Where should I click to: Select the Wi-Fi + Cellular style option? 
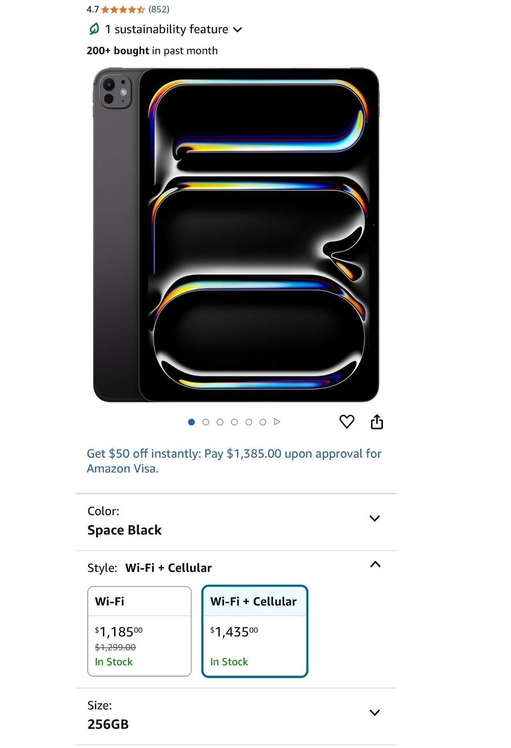click(255, 631)
